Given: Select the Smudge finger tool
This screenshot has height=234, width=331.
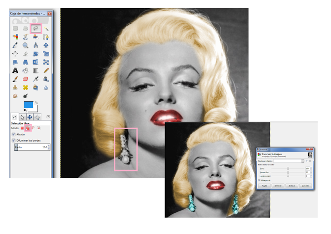Looking at the screenshot, I should pyautogui.click(x=15, y=96).
